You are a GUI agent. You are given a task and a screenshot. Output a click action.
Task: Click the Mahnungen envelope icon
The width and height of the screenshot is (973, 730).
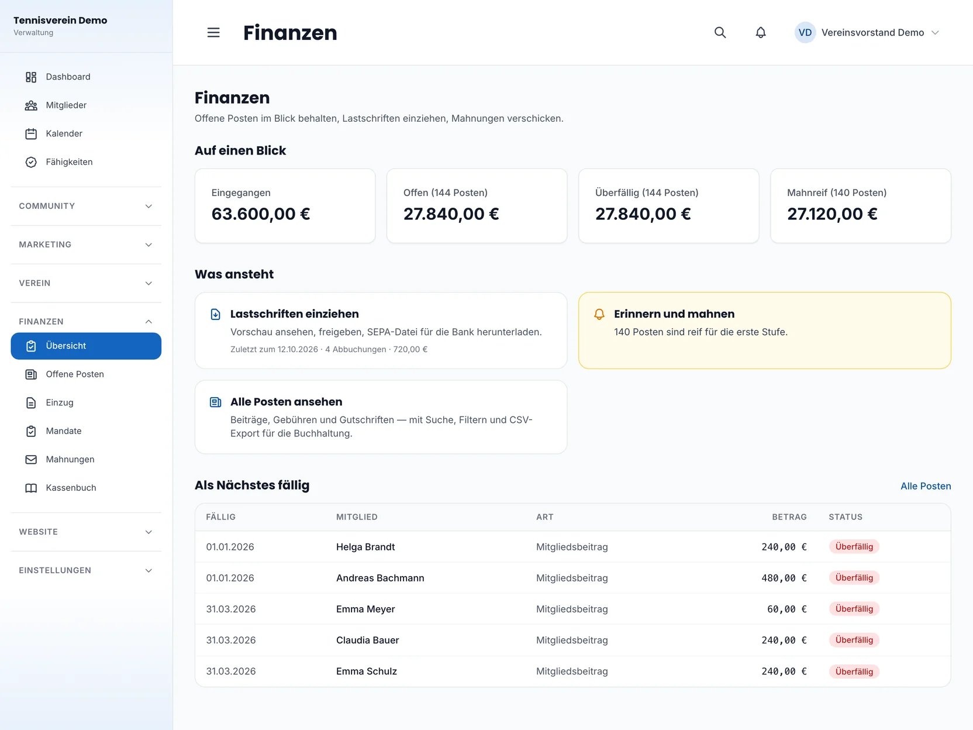[31, 459]
